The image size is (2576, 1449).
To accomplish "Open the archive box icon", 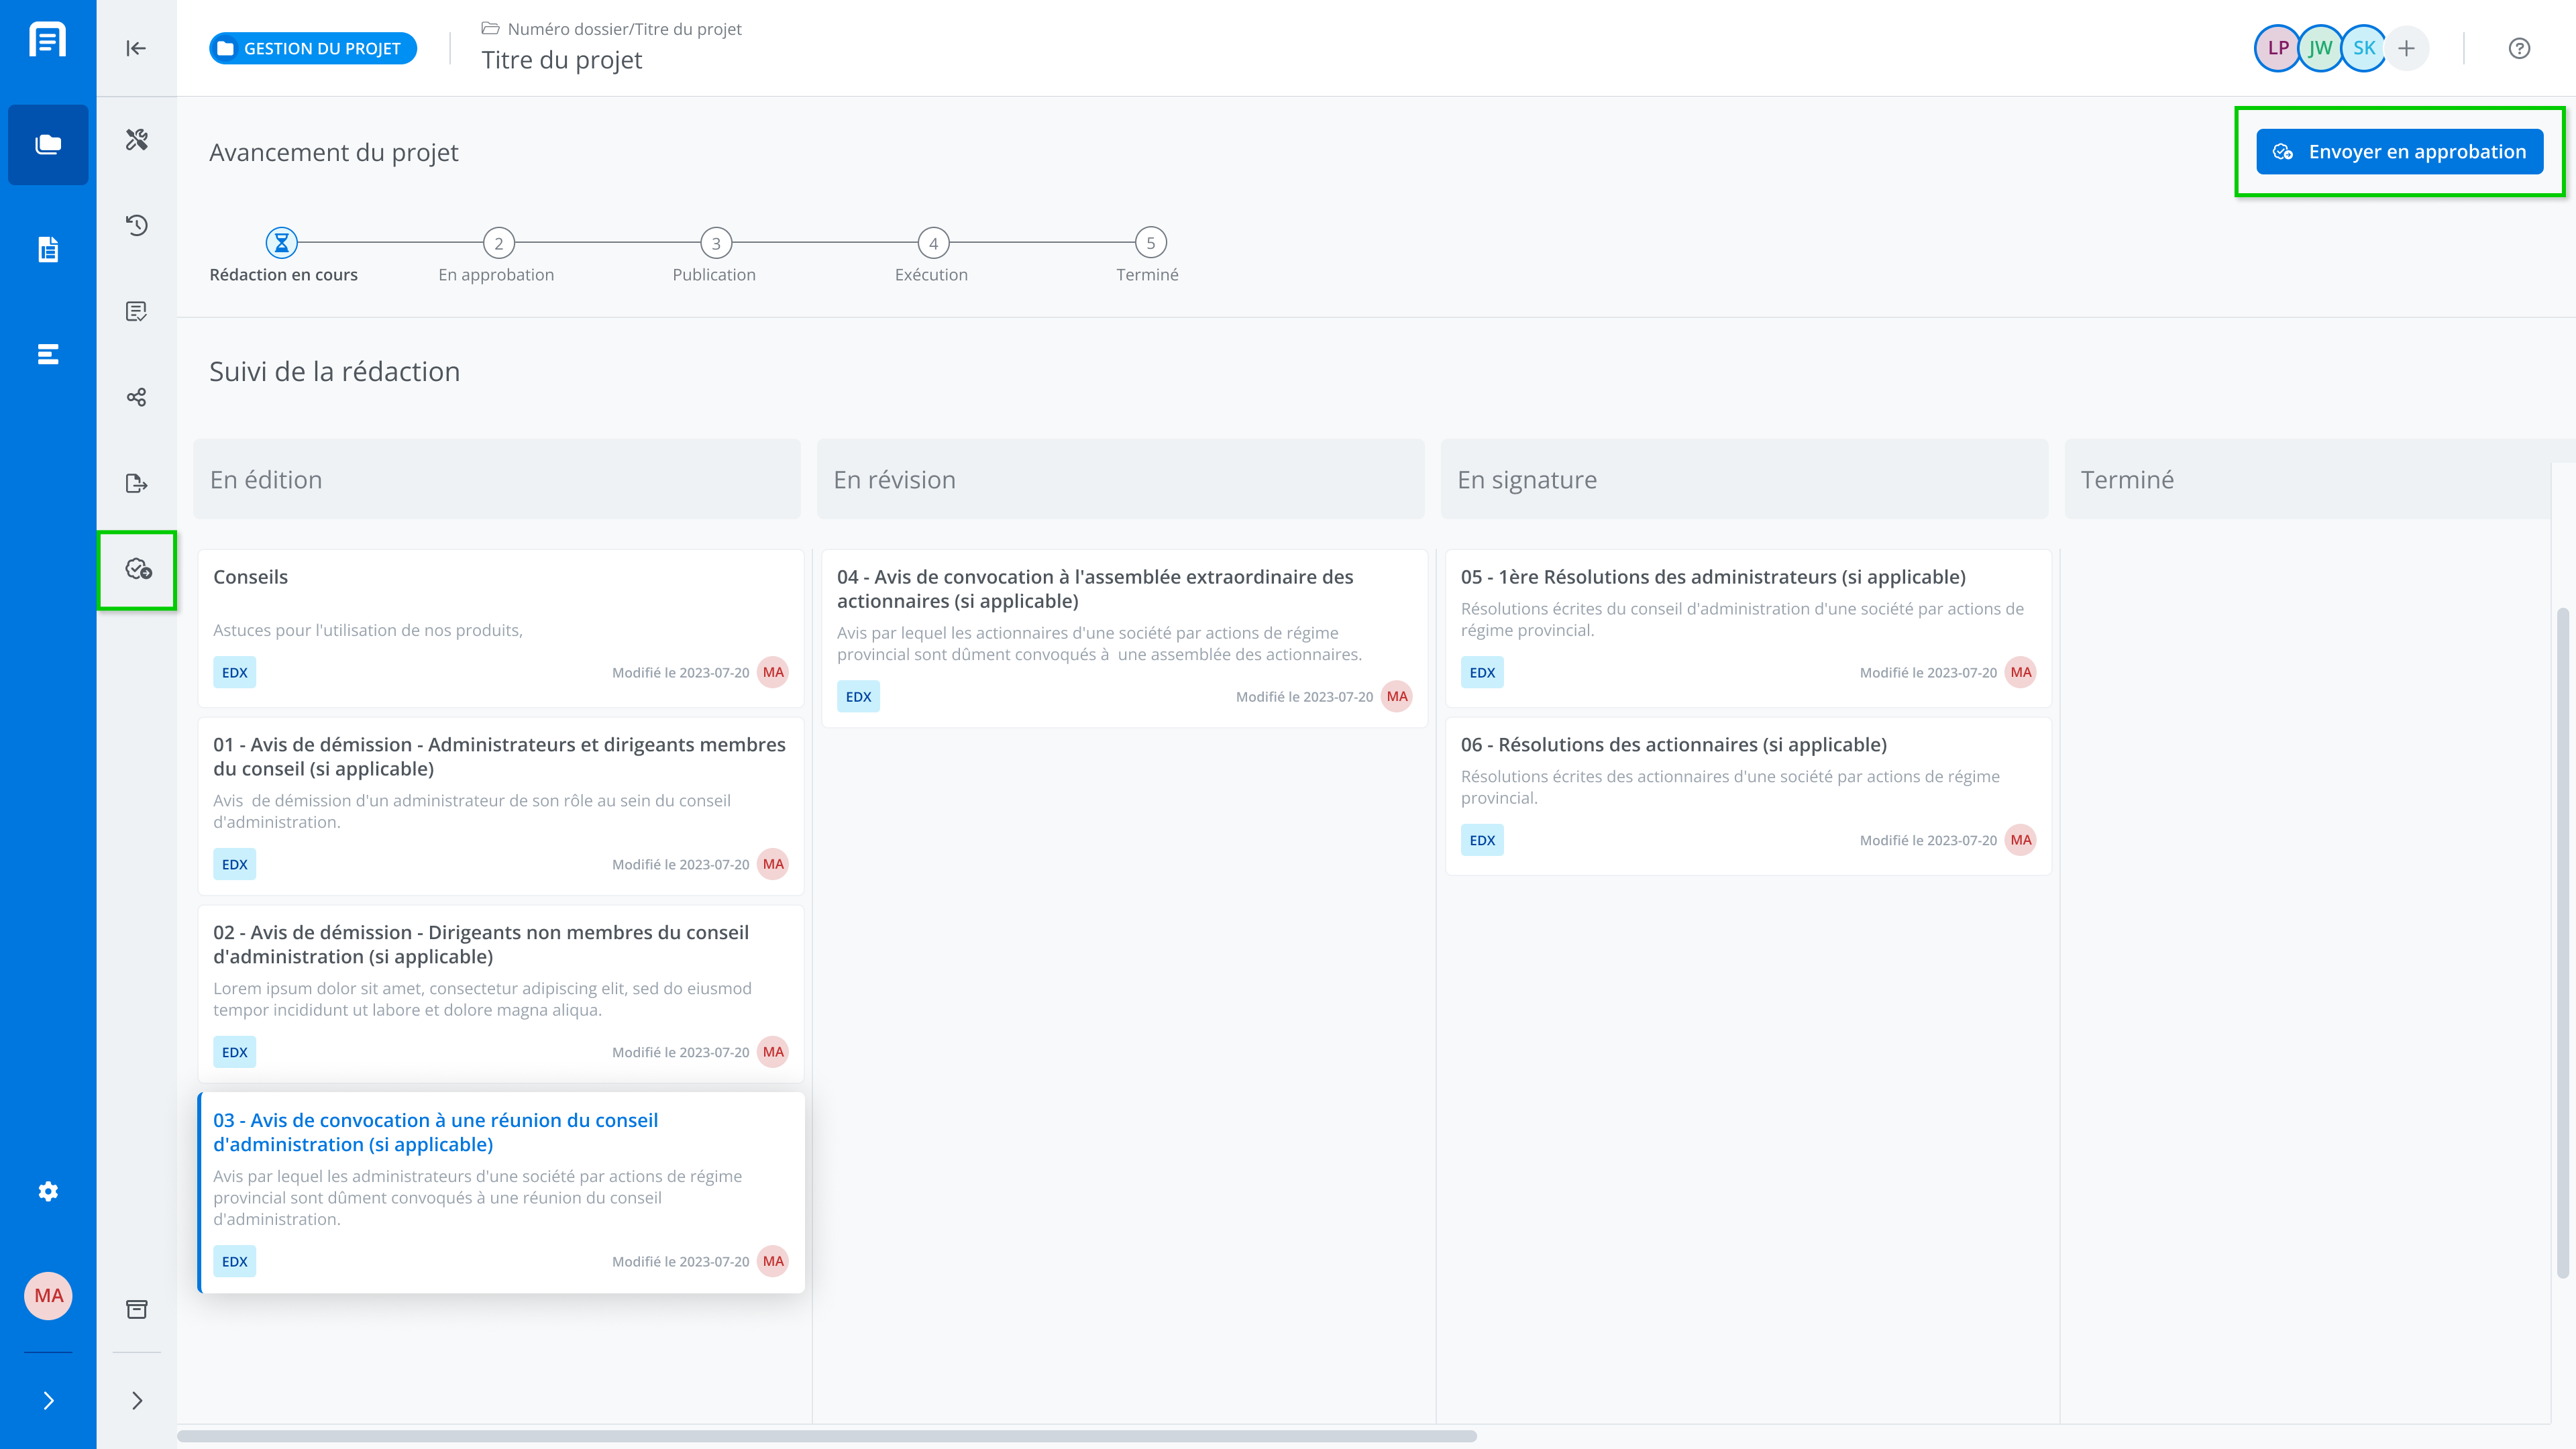I will (137, 1309).
